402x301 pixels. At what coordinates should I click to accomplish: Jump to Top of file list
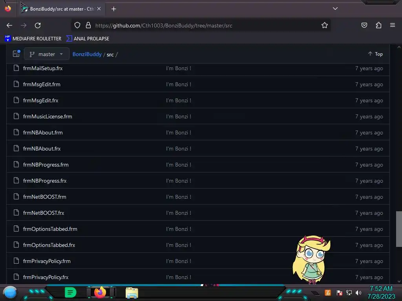tap(375, 54)
